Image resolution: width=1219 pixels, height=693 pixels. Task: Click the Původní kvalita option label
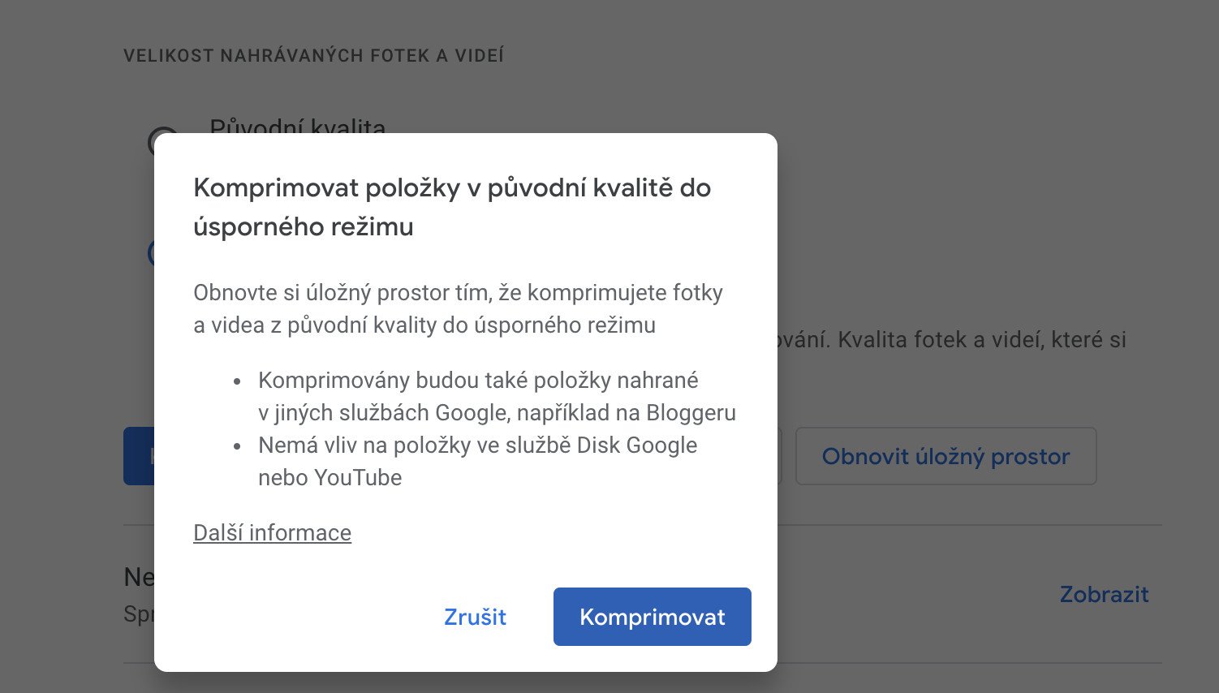(x=297, y=128)
